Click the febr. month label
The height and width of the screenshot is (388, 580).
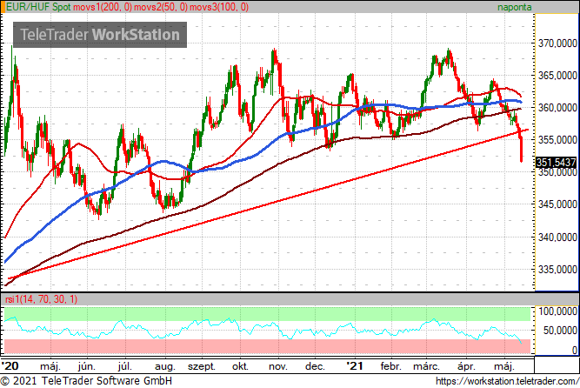point(391,366)
